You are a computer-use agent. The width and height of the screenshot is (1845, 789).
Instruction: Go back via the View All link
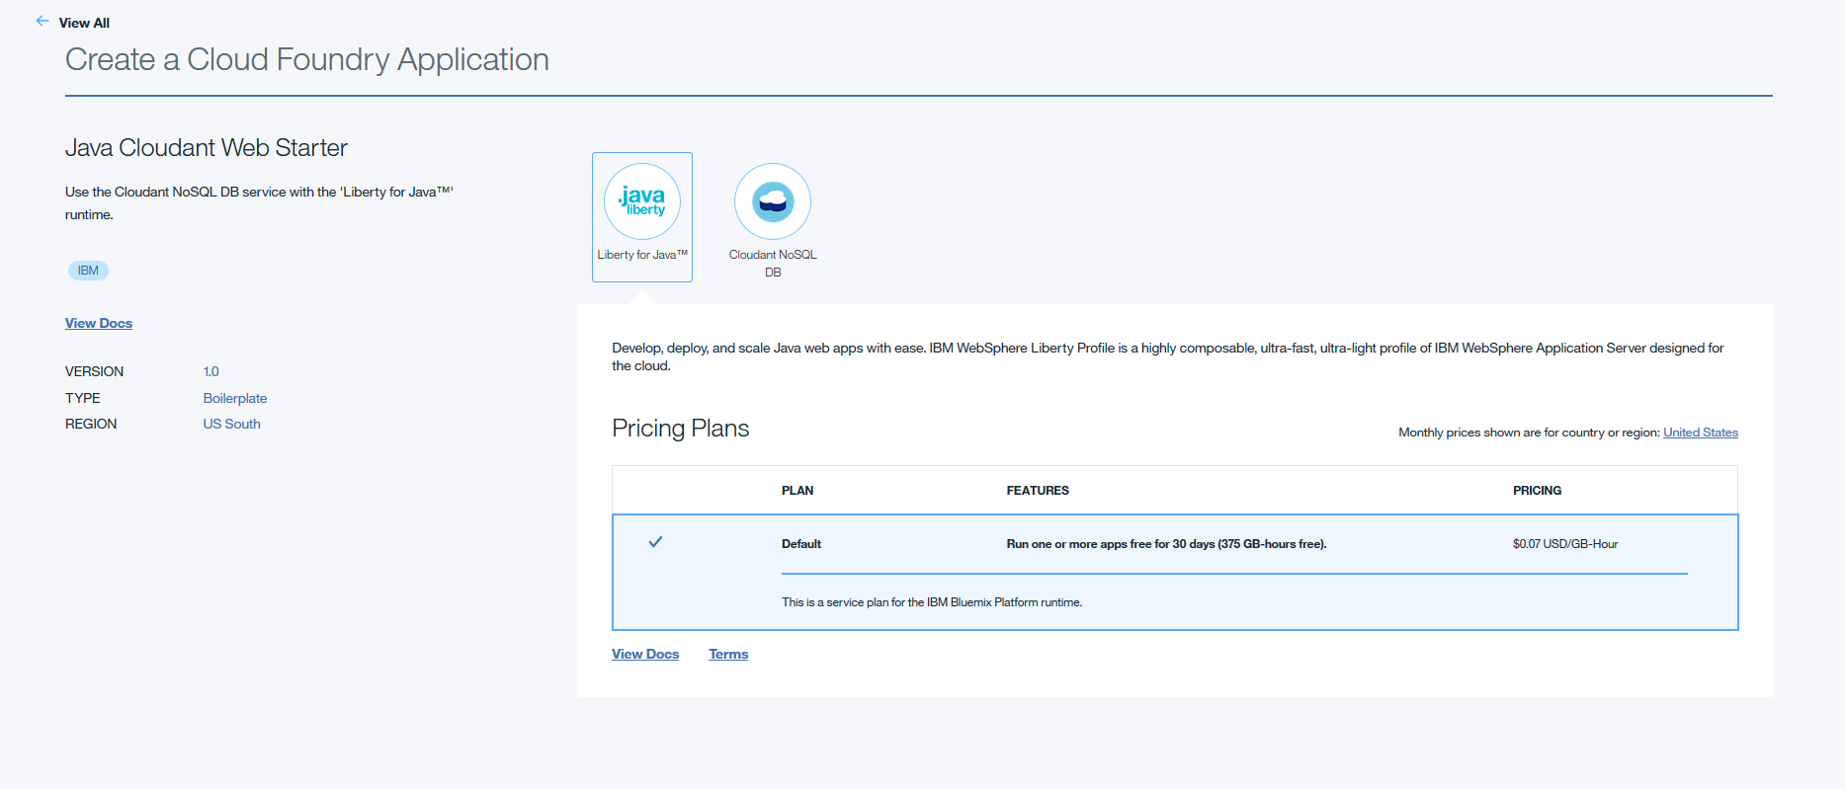pyautogui.click(x=84, y=23)
